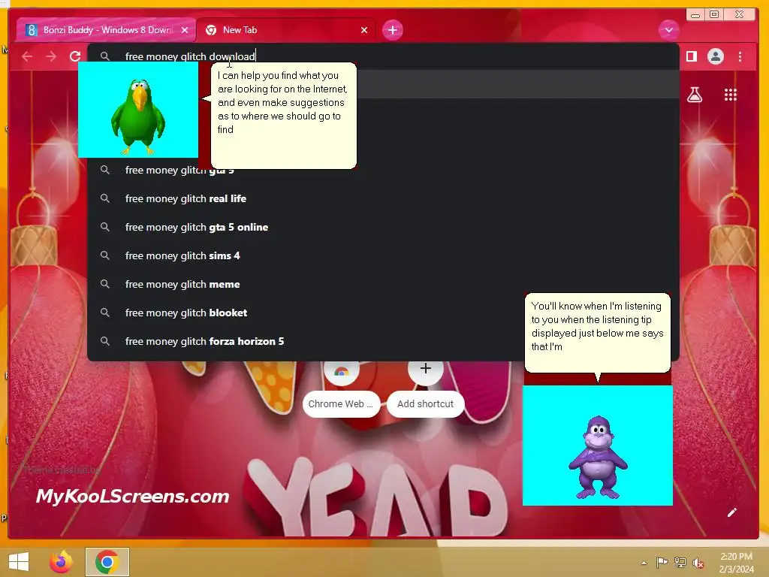Screen dimensions: 769x577
Task: Close the New Tab tab
Action: (364, 30)
